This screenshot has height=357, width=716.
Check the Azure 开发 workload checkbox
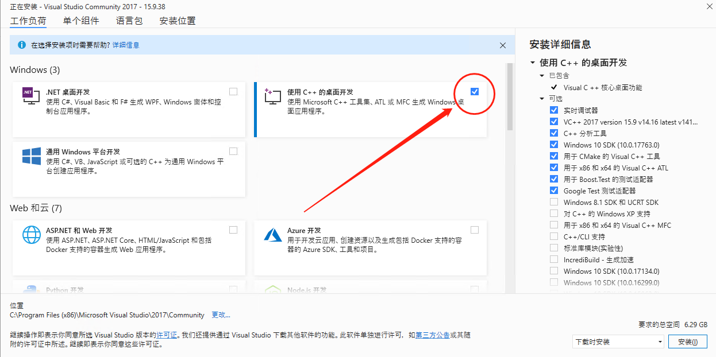click(x=475, y=230)
